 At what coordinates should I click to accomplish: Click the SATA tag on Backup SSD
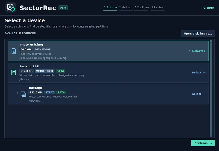tap(60, 71)
